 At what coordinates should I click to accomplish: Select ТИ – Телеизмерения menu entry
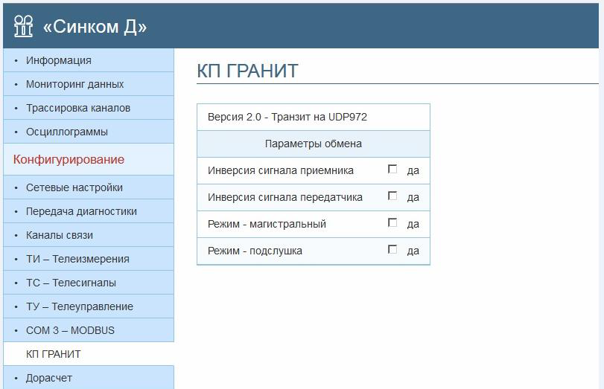77,259
